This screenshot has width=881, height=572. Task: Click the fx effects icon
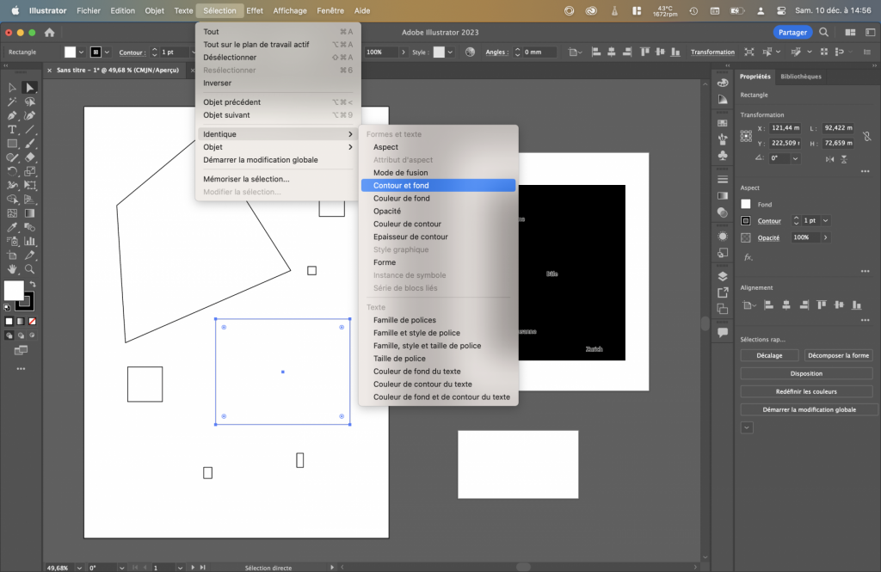748,256
